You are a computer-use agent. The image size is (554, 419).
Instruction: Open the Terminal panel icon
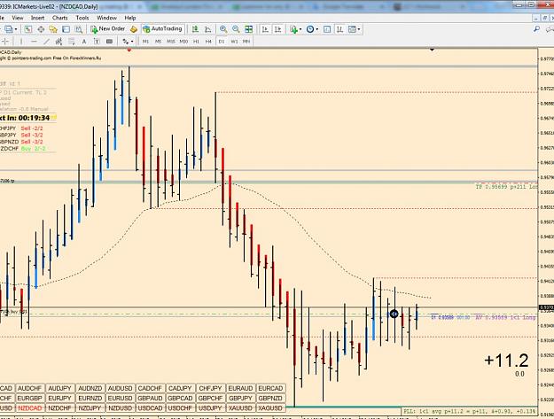[x=66, y=29]
